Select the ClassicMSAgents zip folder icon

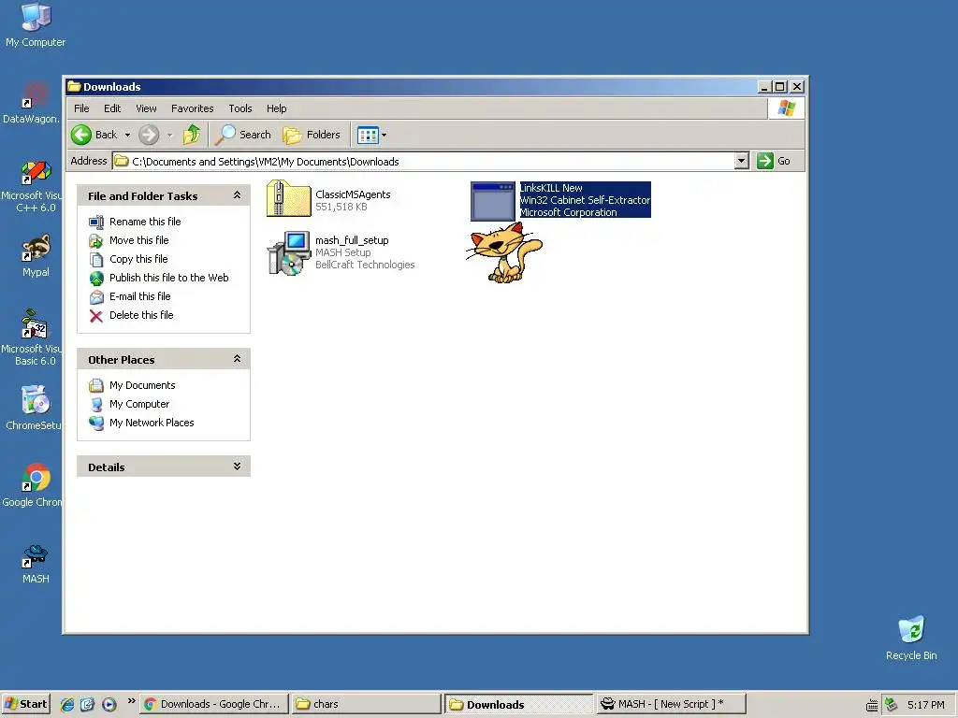[x=288, y=199]
